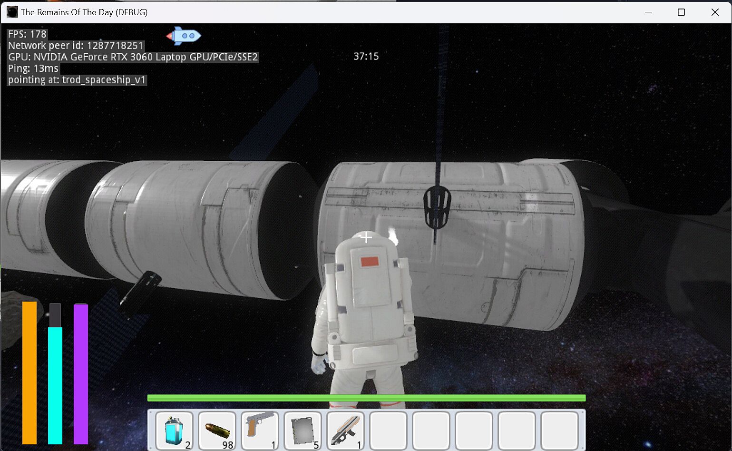Select the gray metal plate item slot
The image size is (732, 451).
point(303,430)
